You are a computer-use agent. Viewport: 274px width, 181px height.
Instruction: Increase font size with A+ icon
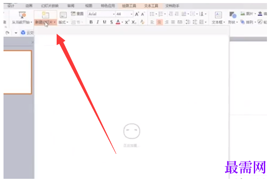click(x=137, y=14)
